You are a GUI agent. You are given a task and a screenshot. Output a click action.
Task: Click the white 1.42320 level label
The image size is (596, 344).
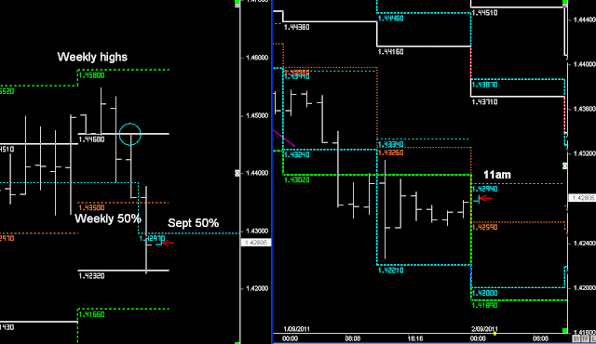coord(91,276)
